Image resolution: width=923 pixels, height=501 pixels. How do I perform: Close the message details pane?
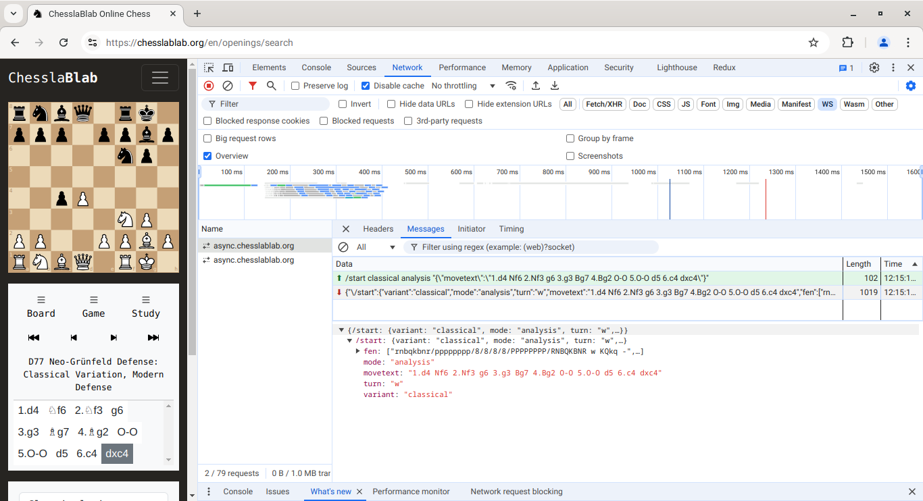pos(346,229)
